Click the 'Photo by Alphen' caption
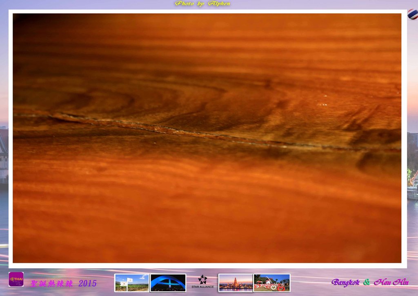418x296 pixels. pyautogui.click(x=202, y=3)
